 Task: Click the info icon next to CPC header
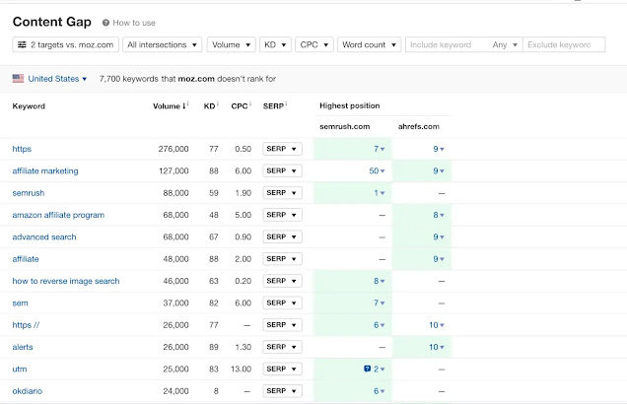(250, 104)
